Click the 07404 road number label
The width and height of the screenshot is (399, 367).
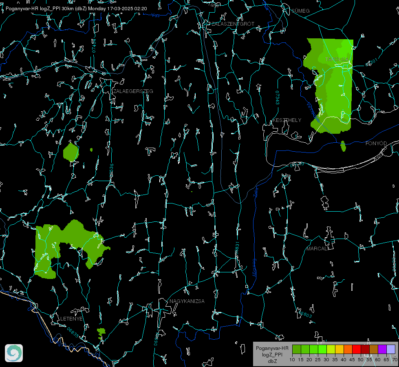click(x=94, y=46)
